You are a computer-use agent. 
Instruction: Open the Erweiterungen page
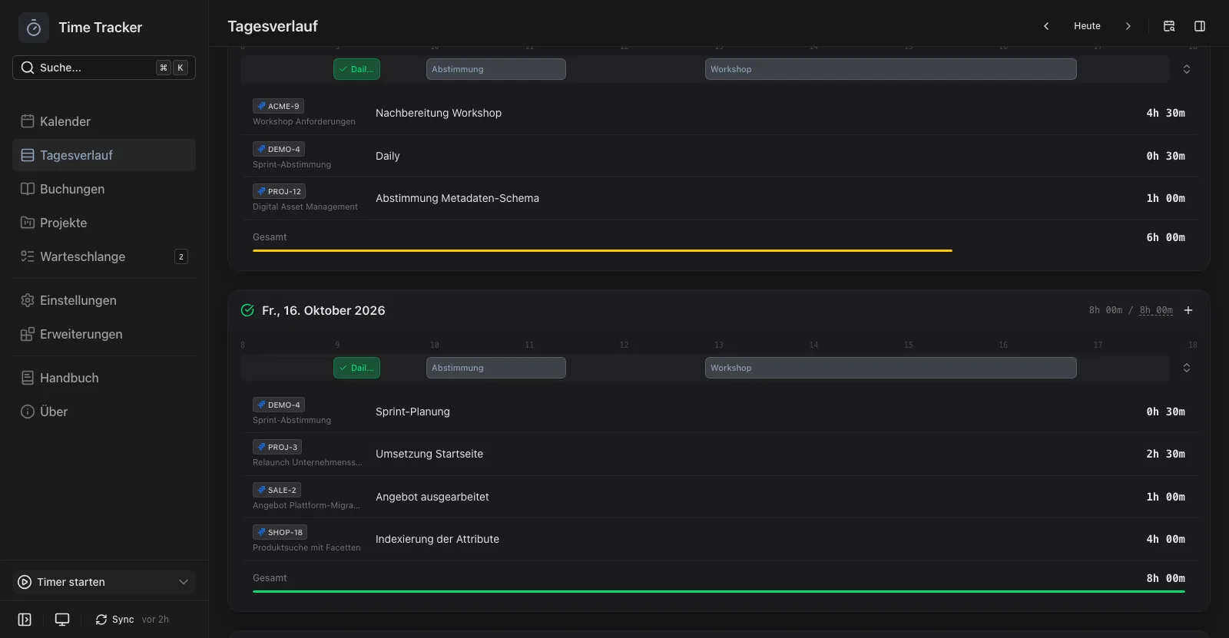(104, 334)
